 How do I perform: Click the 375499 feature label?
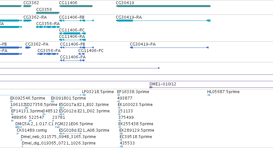coord(126,118)
